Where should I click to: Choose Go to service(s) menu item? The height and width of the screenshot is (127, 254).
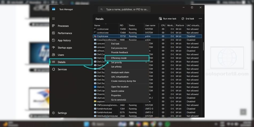tap(118, 100)
